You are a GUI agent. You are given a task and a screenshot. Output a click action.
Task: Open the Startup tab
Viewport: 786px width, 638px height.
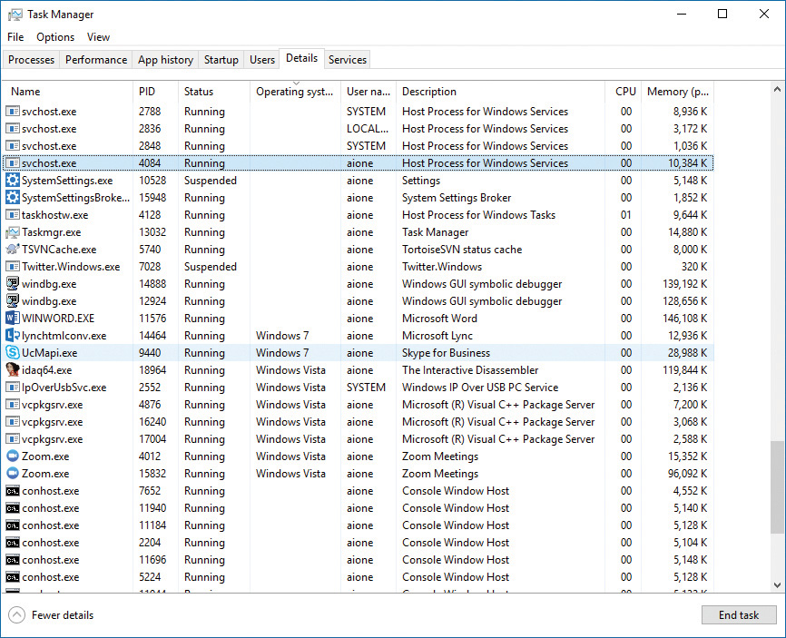(221, 60)
